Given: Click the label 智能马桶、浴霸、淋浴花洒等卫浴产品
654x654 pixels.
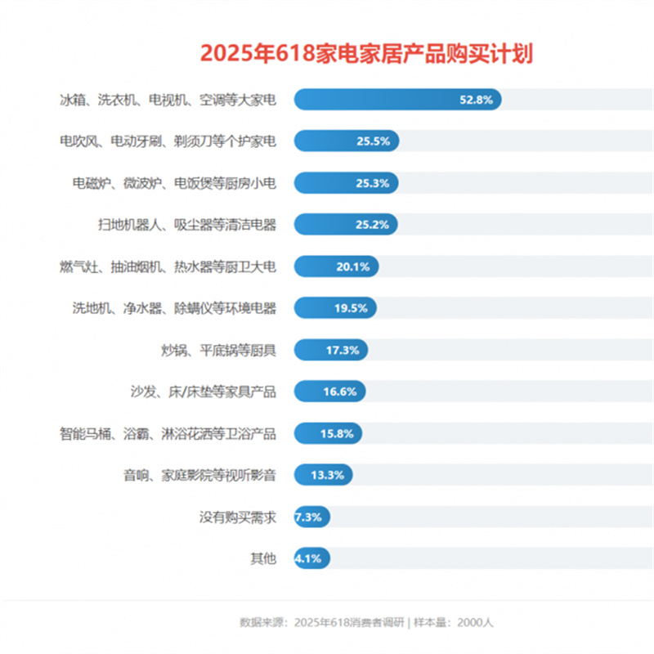Looking at the screenshot, I should click(x=168, y=434).
